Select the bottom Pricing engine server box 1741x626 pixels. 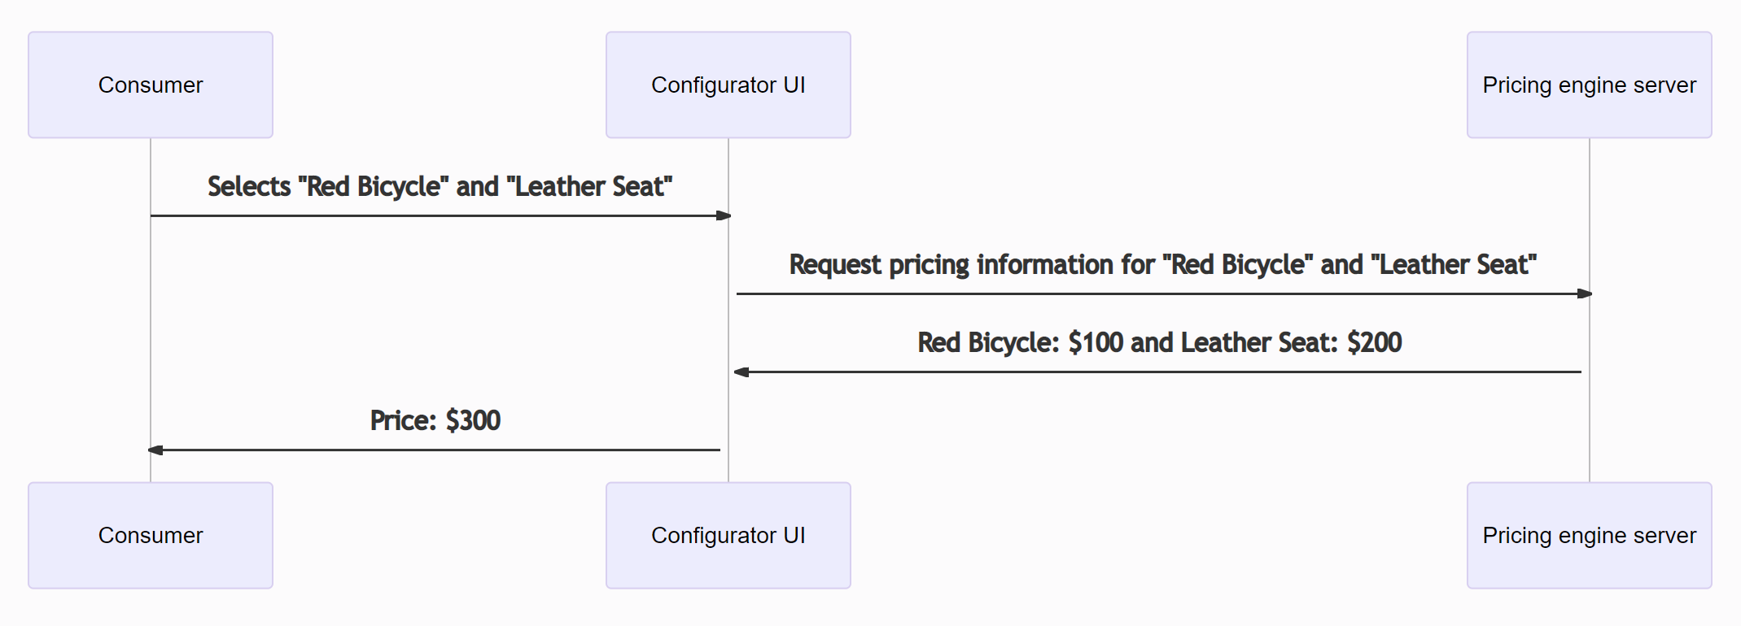coord(1589,535)
